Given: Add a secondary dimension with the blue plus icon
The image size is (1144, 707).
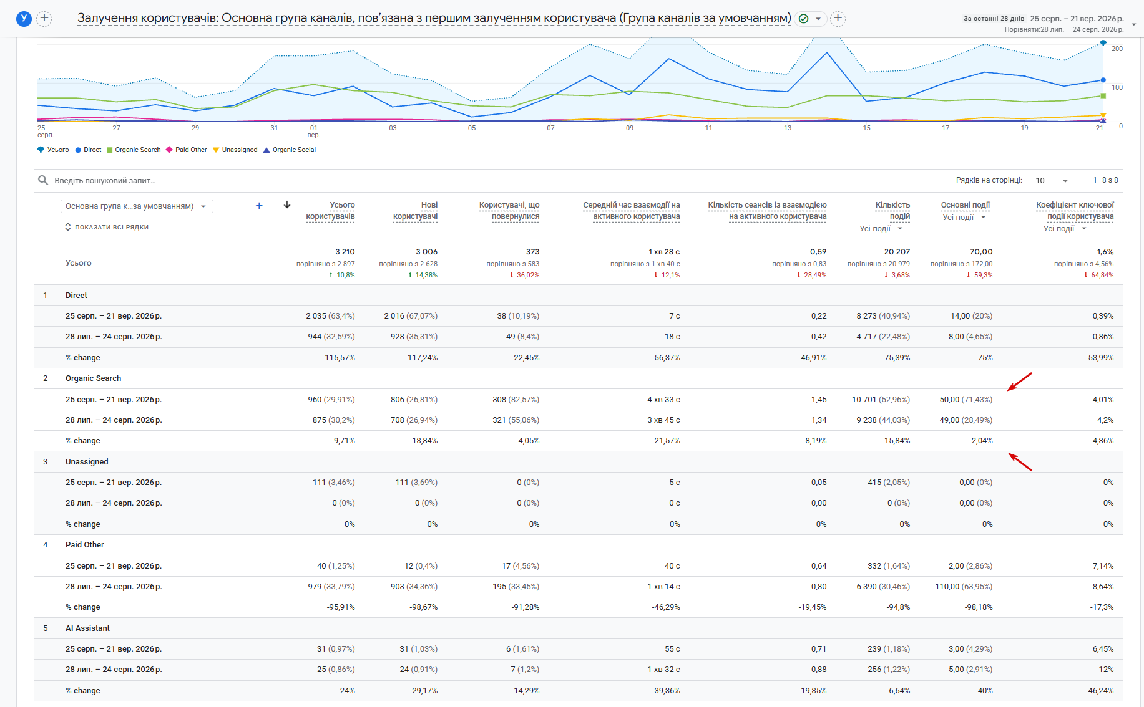Looking at the screenshot, I should click(259, 206).
